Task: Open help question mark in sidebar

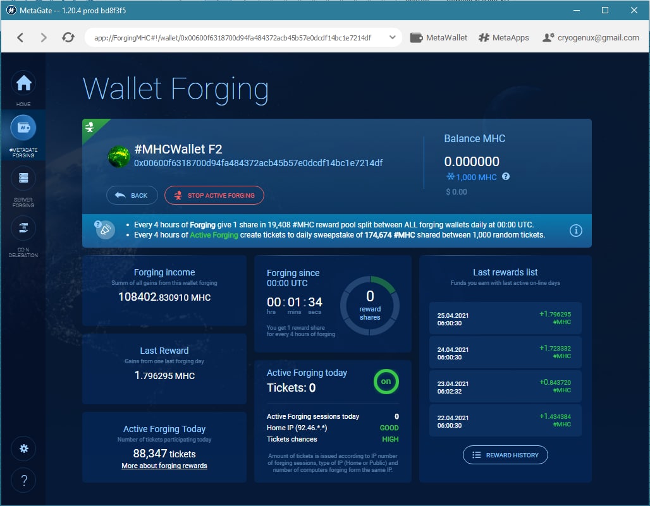Action: [x=23, y=480]
